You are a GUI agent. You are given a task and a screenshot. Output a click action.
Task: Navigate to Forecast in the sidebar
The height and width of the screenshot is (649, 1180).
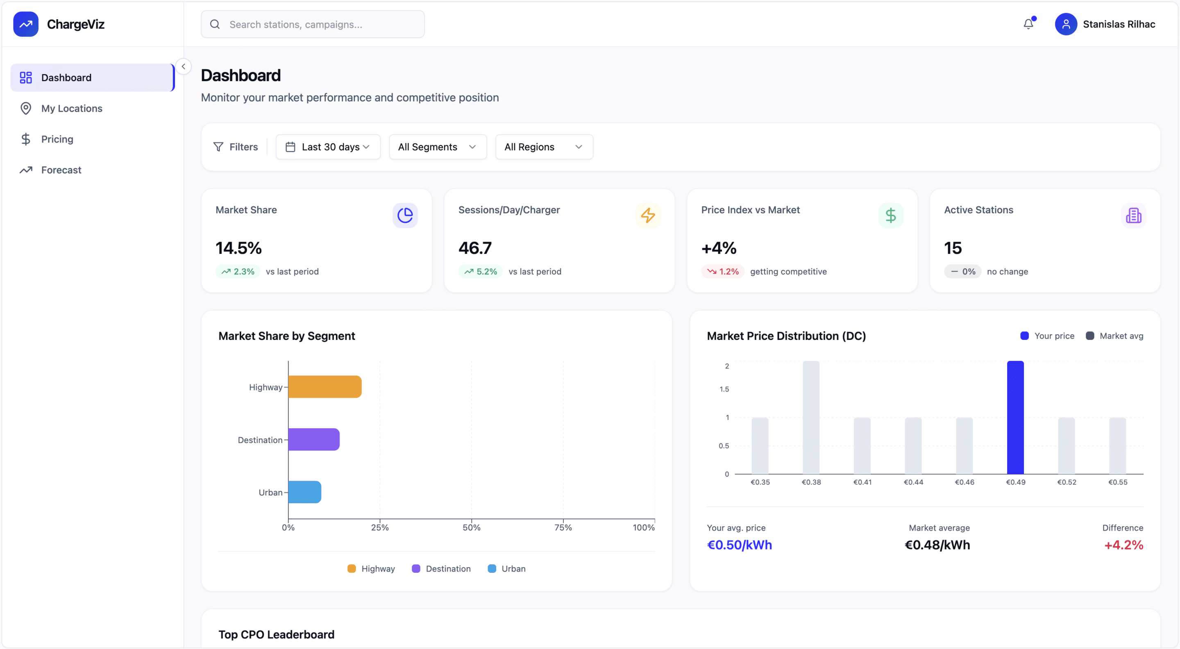(x=61, y=170)
